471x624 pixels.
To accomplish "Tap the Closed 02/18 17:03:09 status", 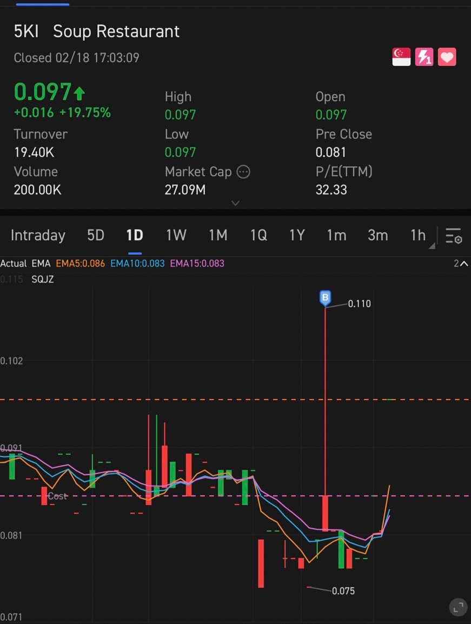I will pos(76,58).
